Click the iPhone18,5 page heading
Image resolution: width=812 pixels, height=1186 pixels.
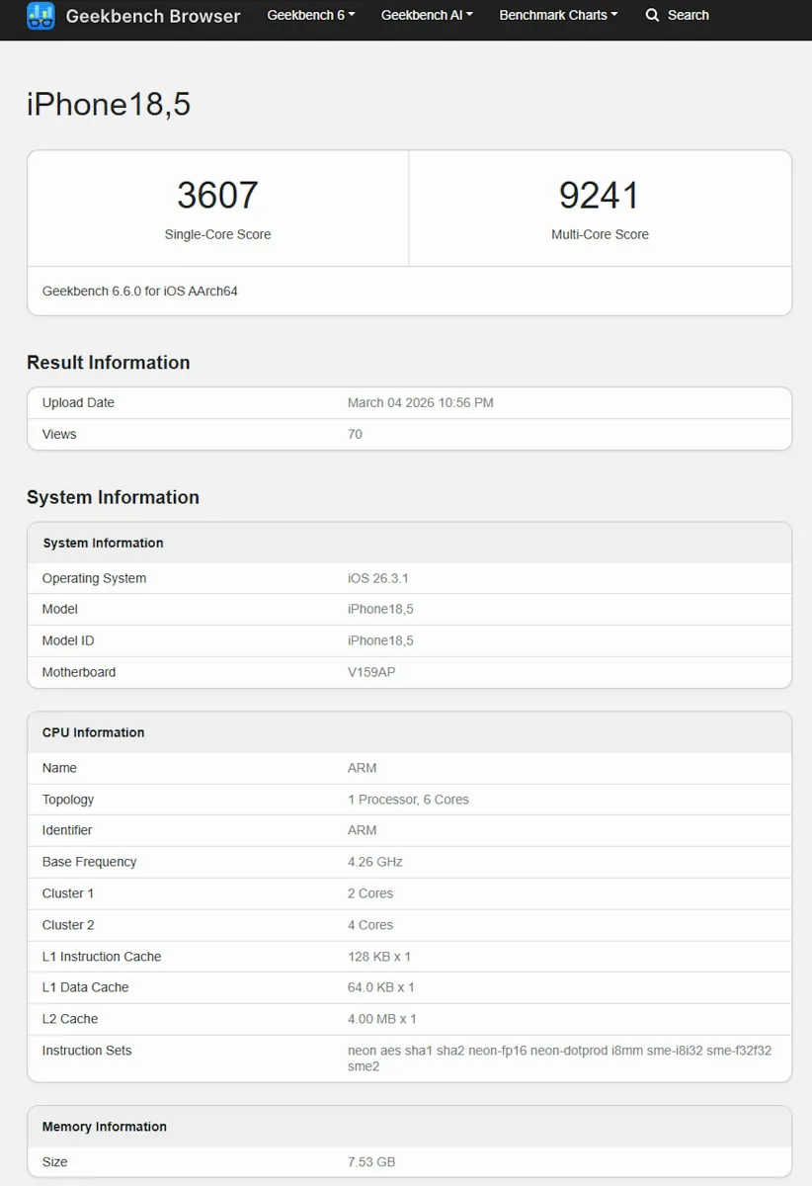click(x=108, y=103)
